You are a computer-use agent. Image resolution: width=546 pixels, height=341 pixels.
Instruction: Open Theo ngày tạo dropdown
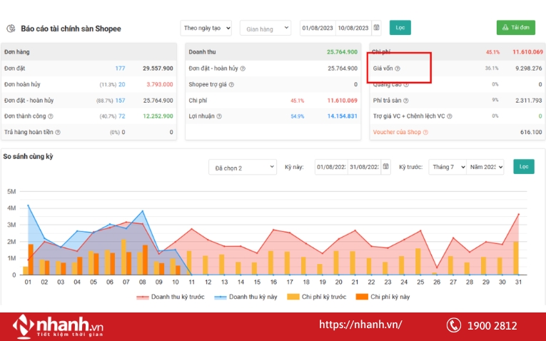point(206,28)
